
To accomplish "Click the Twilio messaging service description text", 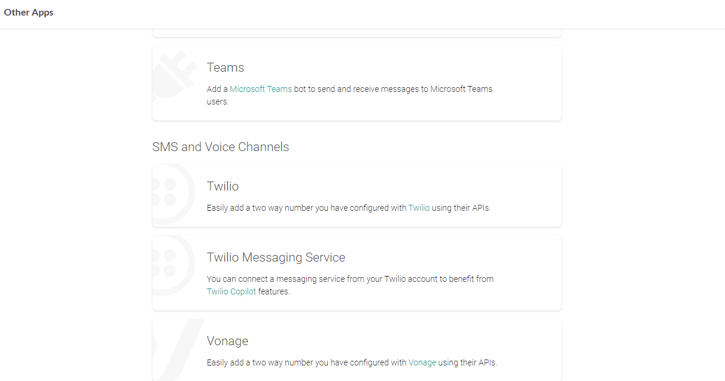I will [x=349, y=279].
